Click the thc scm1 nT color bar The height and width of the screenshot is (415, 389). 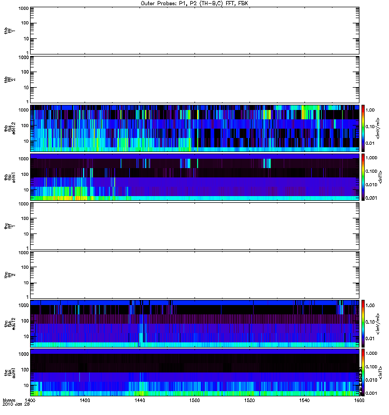click(x=363, y=372)
